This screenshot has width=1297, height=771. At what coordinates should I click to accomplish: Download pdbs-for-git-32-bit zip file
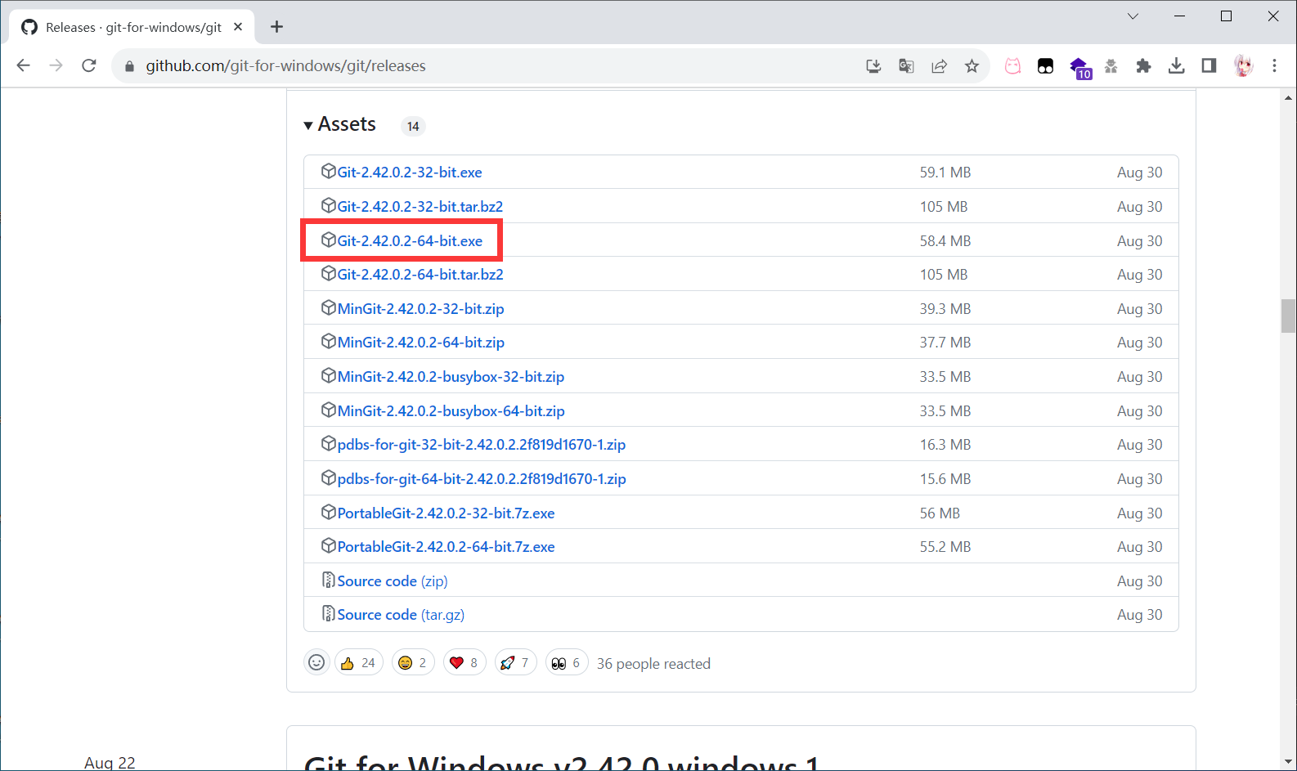coord(481,445)
